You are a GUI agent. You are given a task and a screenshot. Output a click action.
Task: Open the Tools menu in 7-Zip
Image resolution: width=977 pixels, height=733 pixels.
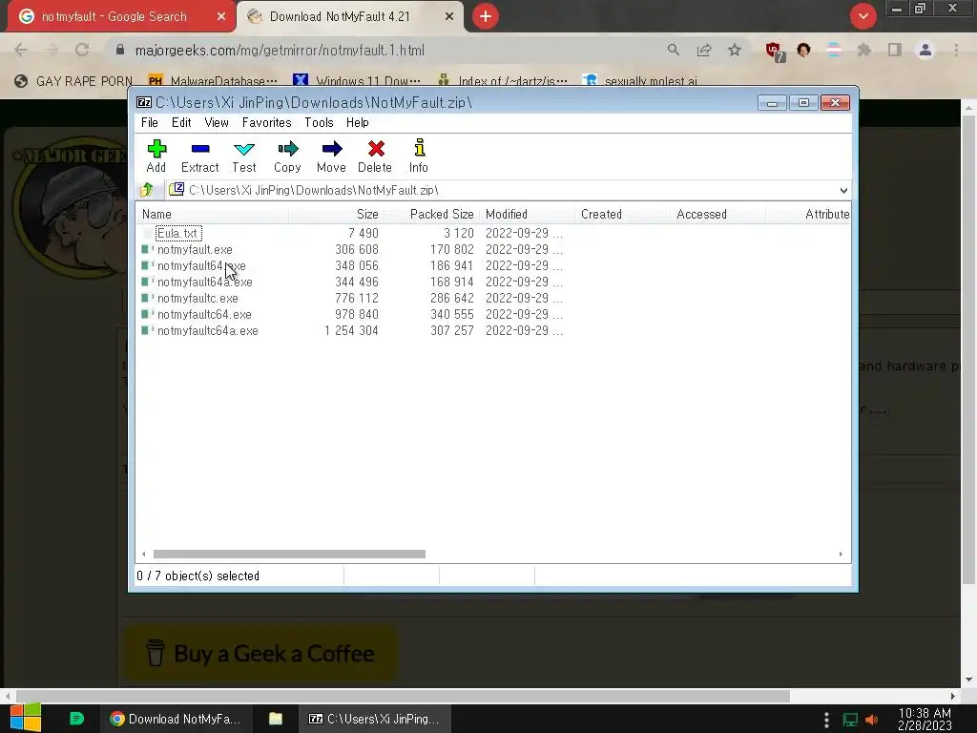pyautogui.click(x=319, y=123)
